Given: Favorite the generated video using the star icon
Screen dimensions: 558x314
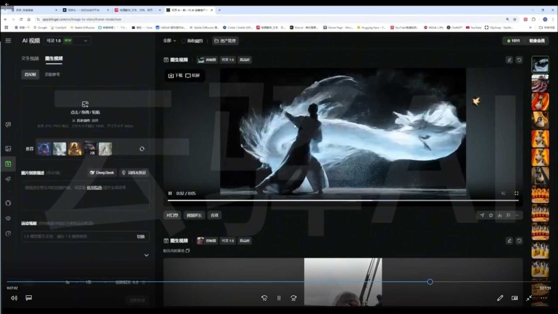Looking at the screenshot, I should 492,215.
